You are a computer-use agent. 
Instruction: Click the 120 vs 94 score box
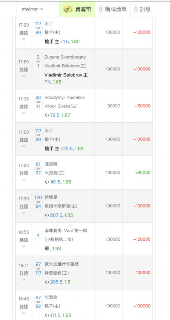tap(38, 202)
